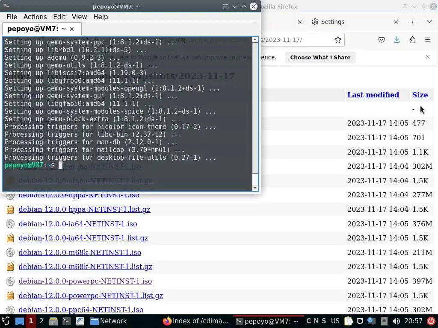Image resolution: width=438 pixels, height=328 pixels.
Task: Switch to workspace 1 in taskbar
Action: coord(31,321)
